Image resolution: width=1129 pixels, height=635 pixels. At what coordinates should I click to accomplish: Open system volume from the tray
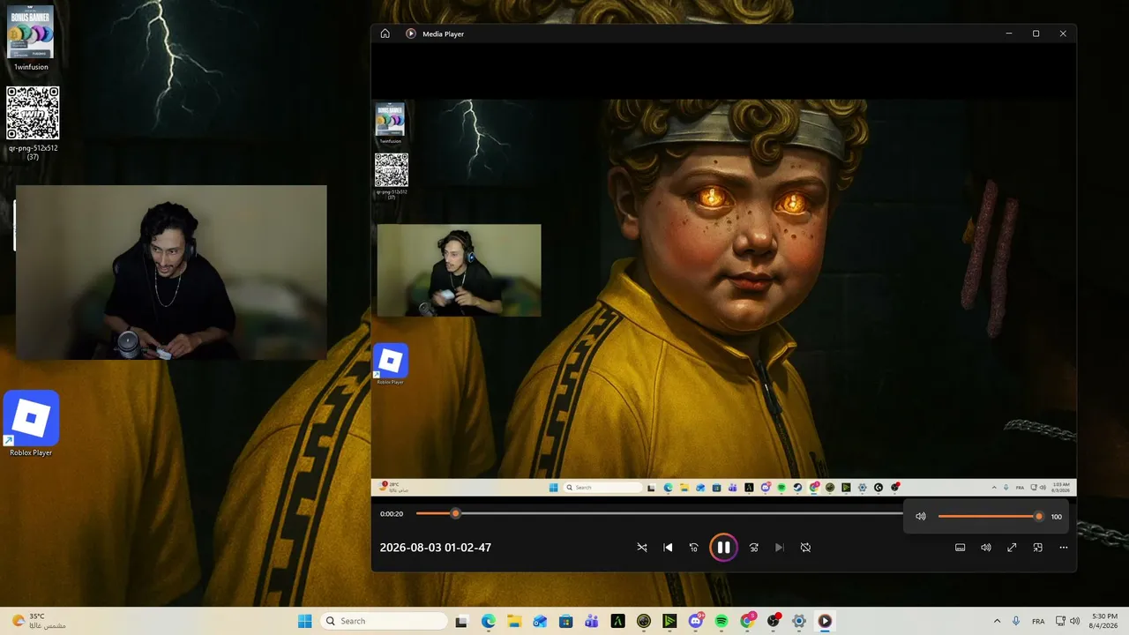(1075, 621)
